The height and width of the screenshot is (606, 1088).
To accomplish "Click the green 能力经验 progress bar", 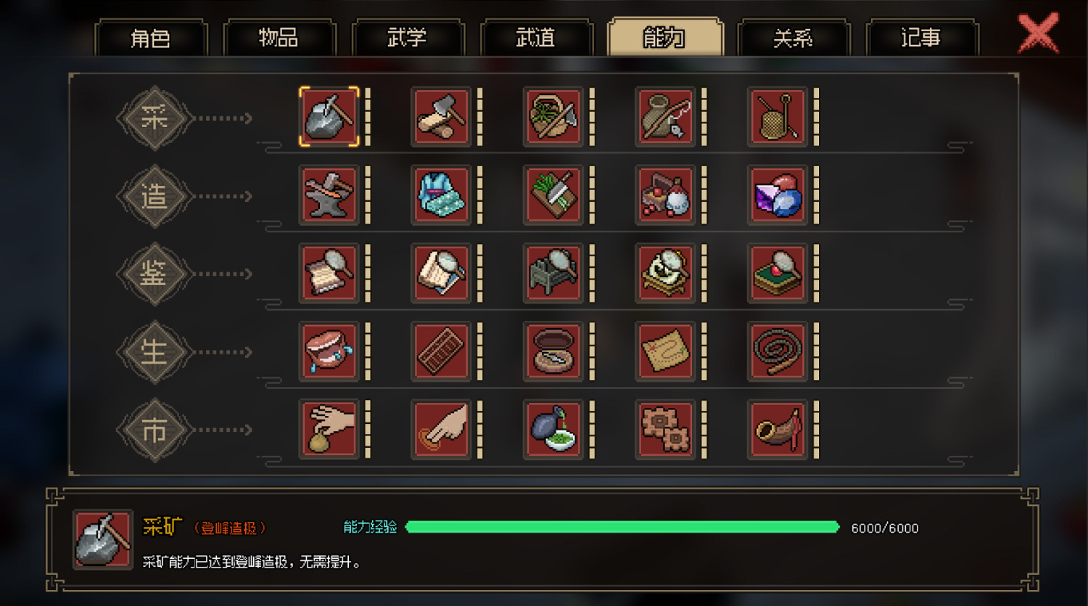I will [622, 528].
